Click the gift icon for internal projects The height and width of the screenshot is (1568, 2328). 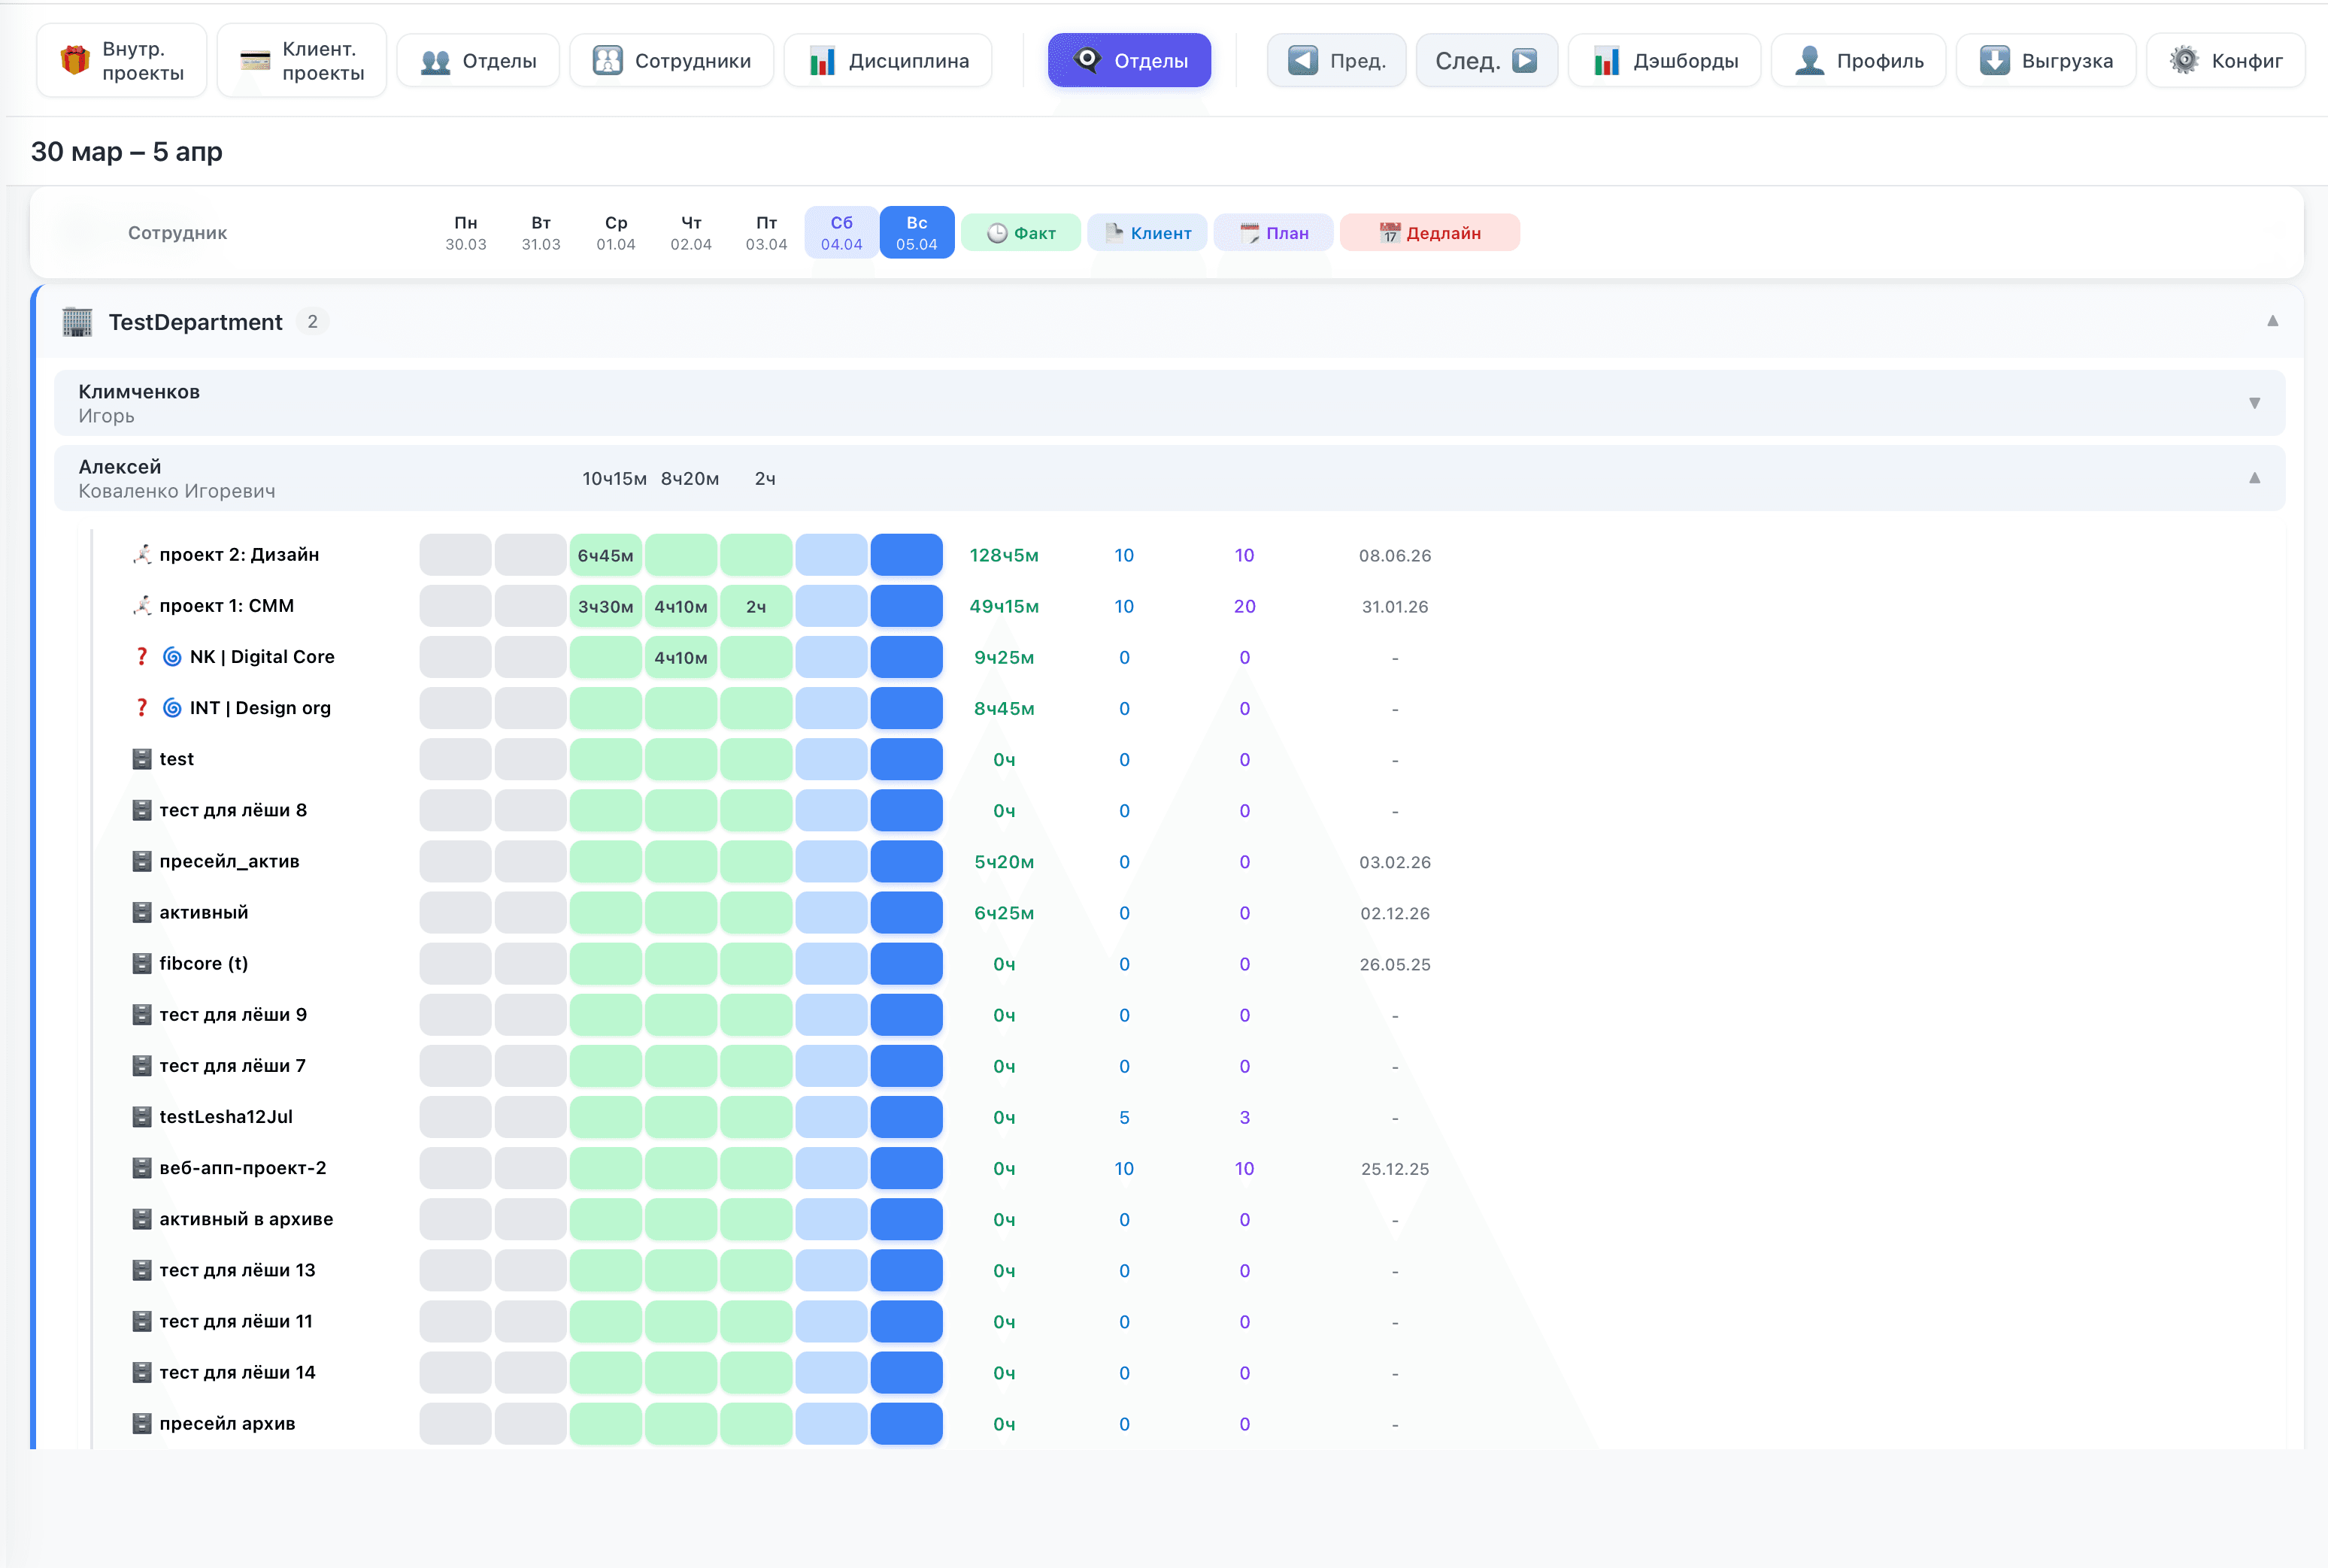[x=75, y=60]
